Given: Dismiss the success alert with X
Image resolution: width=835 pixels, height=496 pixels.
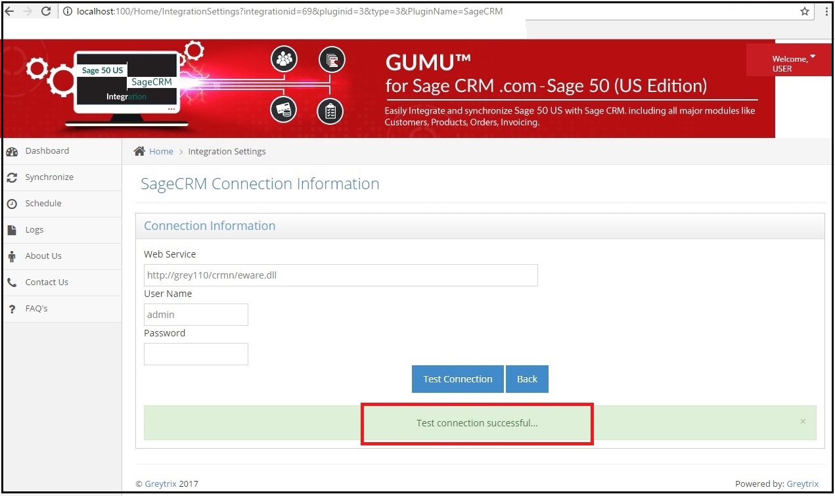Looking at the screenshot, I should (803, 421).
